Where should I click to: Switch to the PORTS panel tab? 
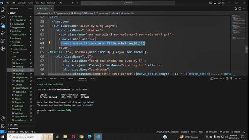pos(93,79)
